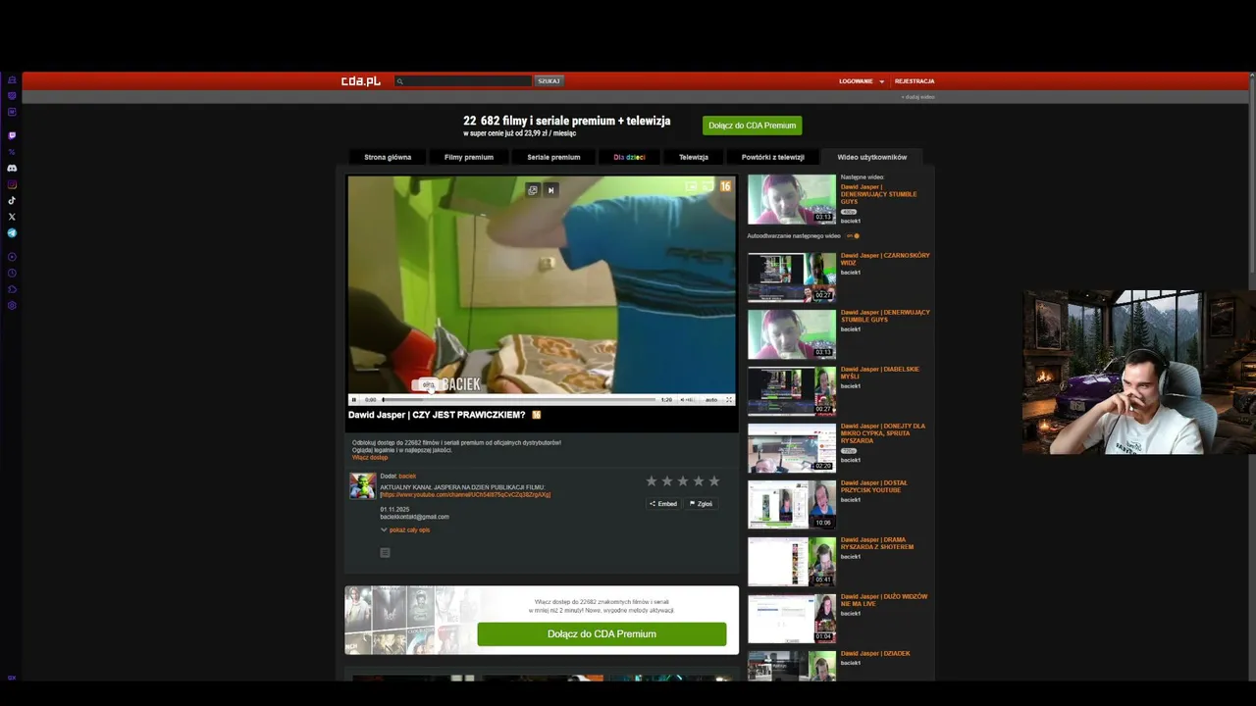Open the Filmy premium tab
The image size is (1256, 706).
[469, 157]
